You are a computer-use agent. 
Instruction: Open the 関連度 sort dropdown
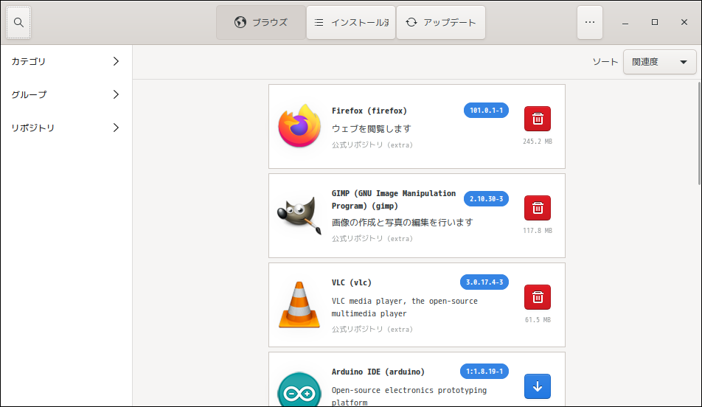point(659,62)
